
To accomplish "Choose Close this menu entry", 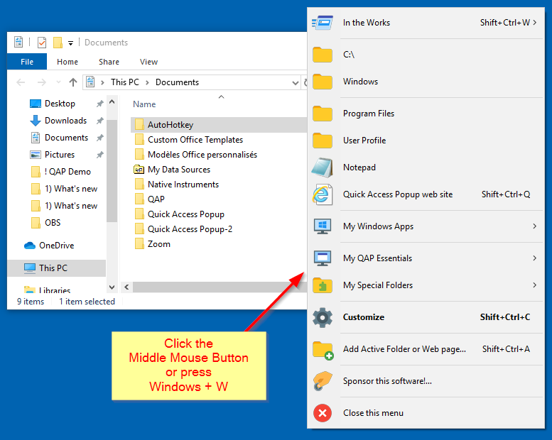I will click(x=426, y=413).
